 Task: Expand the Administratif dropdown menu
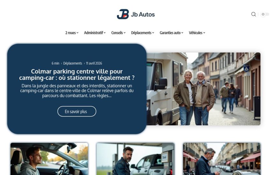[95, 33]
